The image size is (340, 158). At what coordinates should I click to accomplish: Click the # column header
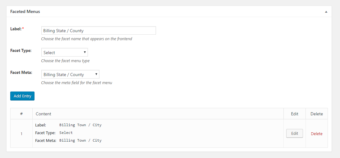(21, 114)
